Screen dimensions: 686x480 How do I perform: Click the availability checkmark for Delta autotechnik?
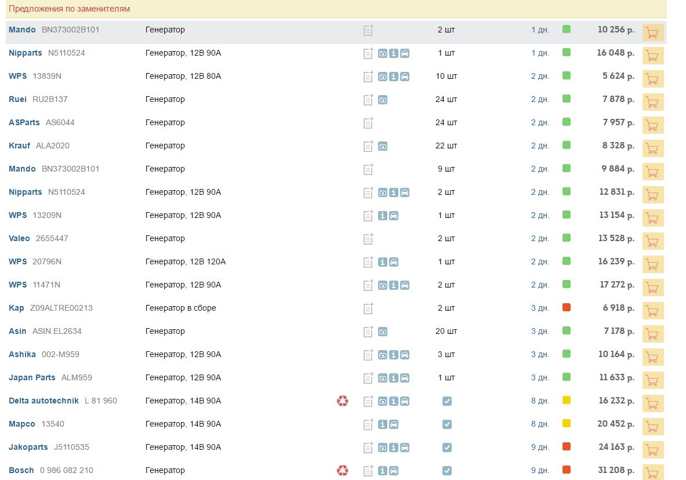(x=447, y=401)
